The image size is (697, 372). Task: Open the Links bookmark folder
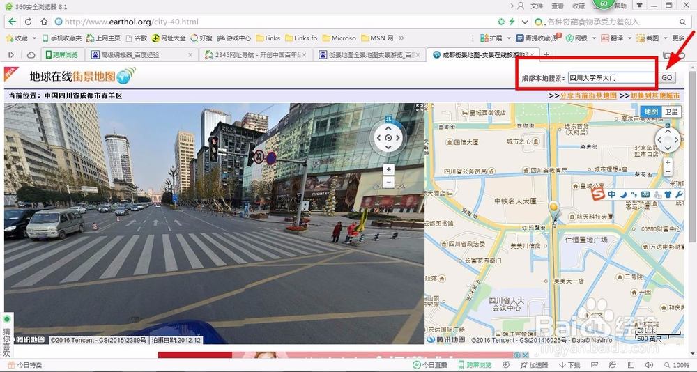(268, 38)
